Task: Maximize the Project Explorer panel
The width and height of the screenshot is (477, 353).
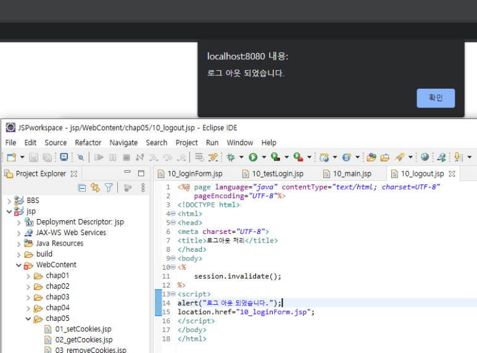Action: [141, 173]
